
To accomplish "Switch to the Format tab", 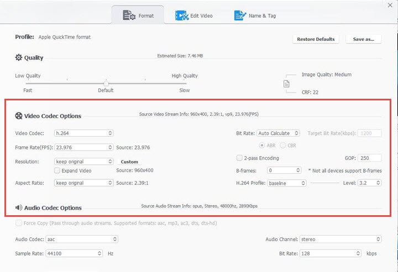I will pos(138,15).
